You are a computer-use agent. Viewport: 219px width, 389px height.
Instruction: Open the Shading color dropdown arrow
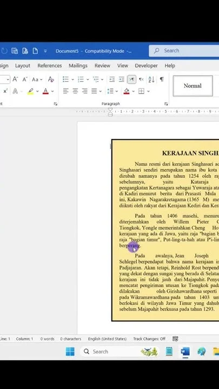(x=133, y=91)
